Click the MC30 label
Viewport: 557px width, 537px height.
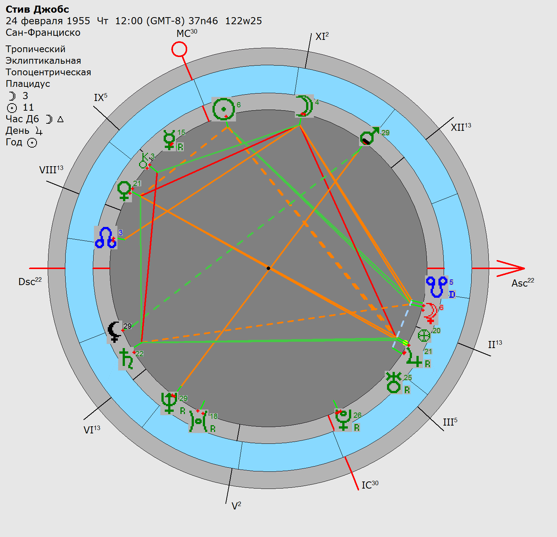pos(187,33)
